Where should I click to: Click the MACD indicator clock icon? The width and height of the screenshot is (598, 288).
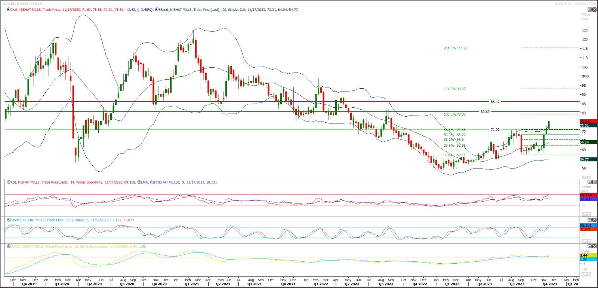click(9, 246)
